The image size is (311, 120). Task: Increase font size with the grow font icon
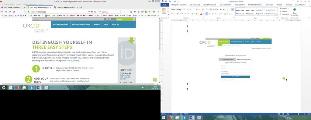click(190, 9)
